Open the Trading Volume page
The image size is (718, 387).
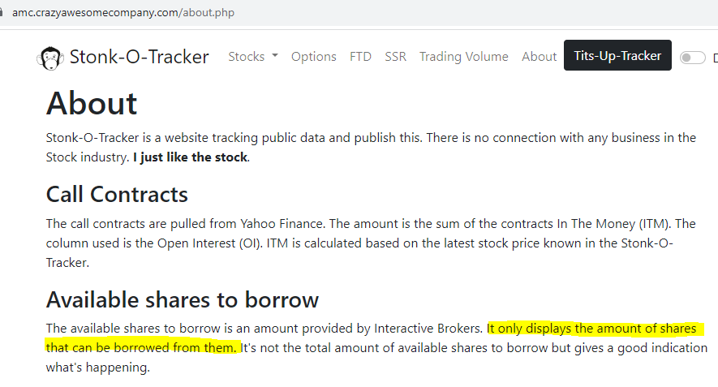[463, 57]
